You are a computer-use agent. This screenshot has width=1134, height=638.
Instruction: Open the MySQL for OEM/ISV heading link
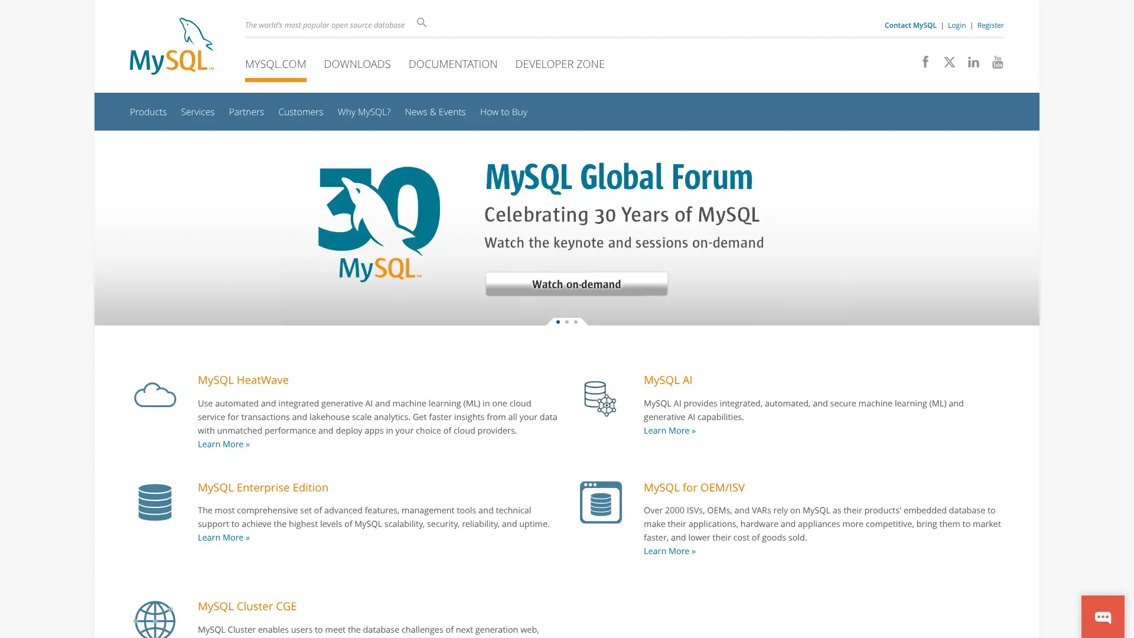coord(694,487)
